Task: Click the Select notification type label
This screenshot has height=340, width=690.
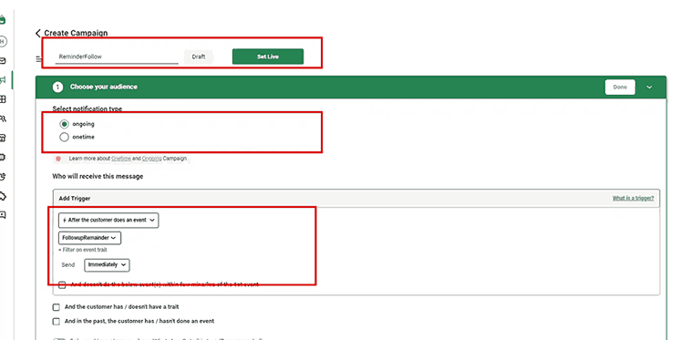Action: pos(88,108)
